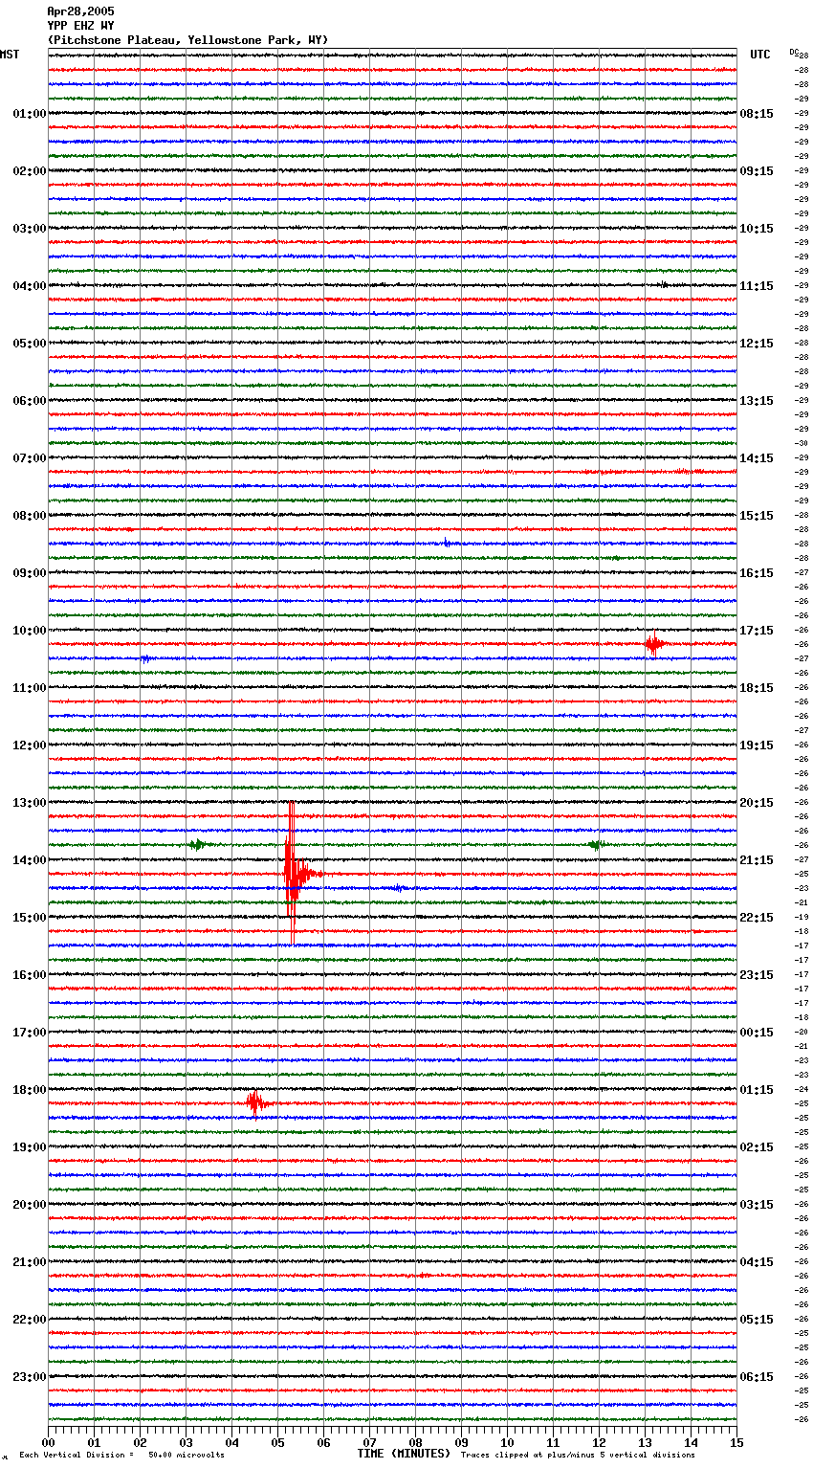Image resolution: width=813 pixels, height=1468 pixels.
Task: Select the 15:00 MST time label
Action: [30, 918]
